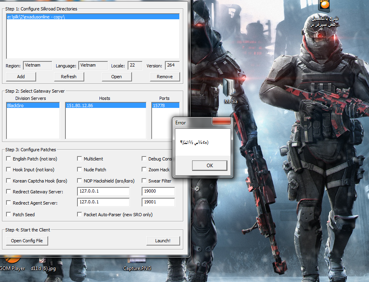The image size is (369, 282).
Task: Open the Arabic-titled video file on desktop
Action: click(x=324, y=14)
